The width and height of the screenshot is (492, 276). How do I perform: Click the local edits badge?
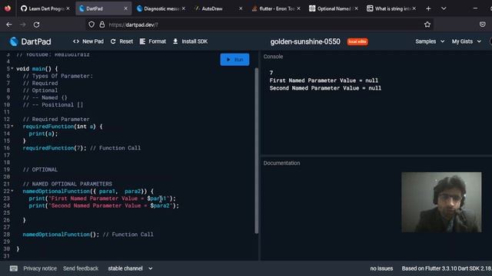(357, 41)
